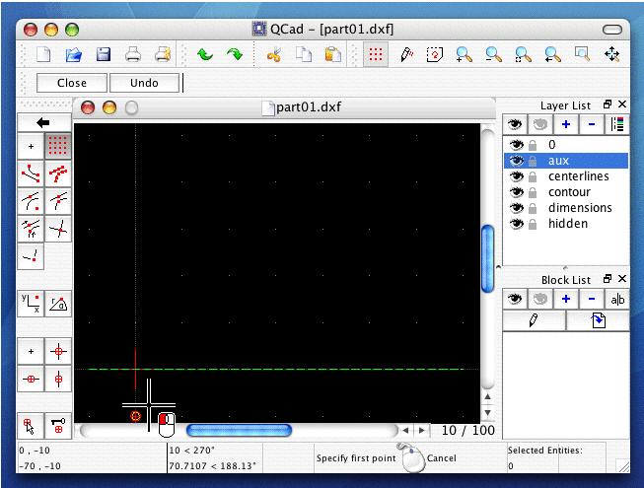Choose vertical restriction snap option
644x488 pixels.
[x=58, y=379]
